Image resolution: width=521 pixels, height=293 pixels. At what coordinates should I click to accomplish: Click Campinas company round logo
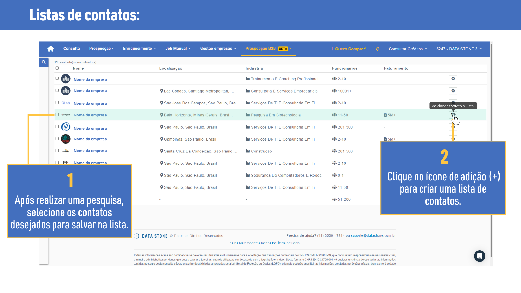(66, 139)
